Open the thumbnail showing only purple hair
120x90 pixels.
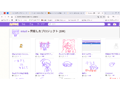pyautogui.click(x=68, y=65)
